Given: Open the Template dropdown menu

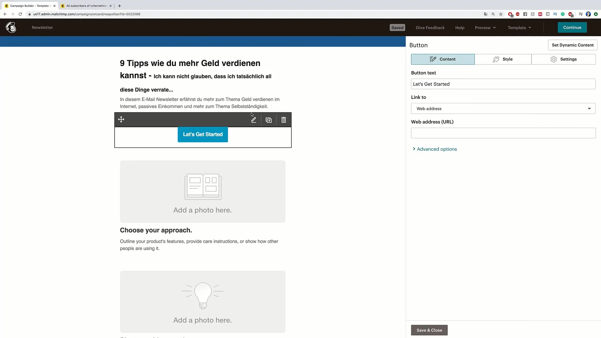Looking at the screenshot, I should [519, 28].
